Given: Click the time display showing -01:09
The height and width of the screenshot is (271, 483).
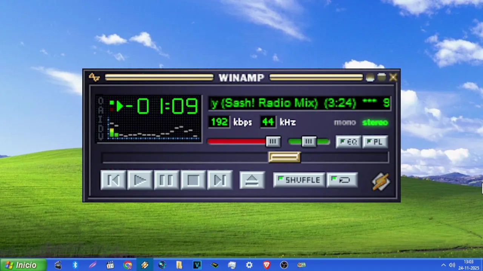Looking at the screenshot, I should 162,106.
